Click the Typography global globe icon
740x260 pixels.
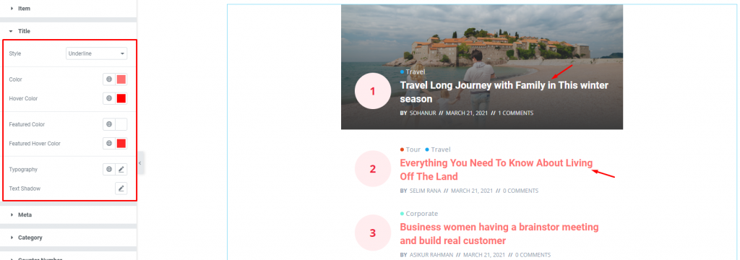(x=109, y=169)
